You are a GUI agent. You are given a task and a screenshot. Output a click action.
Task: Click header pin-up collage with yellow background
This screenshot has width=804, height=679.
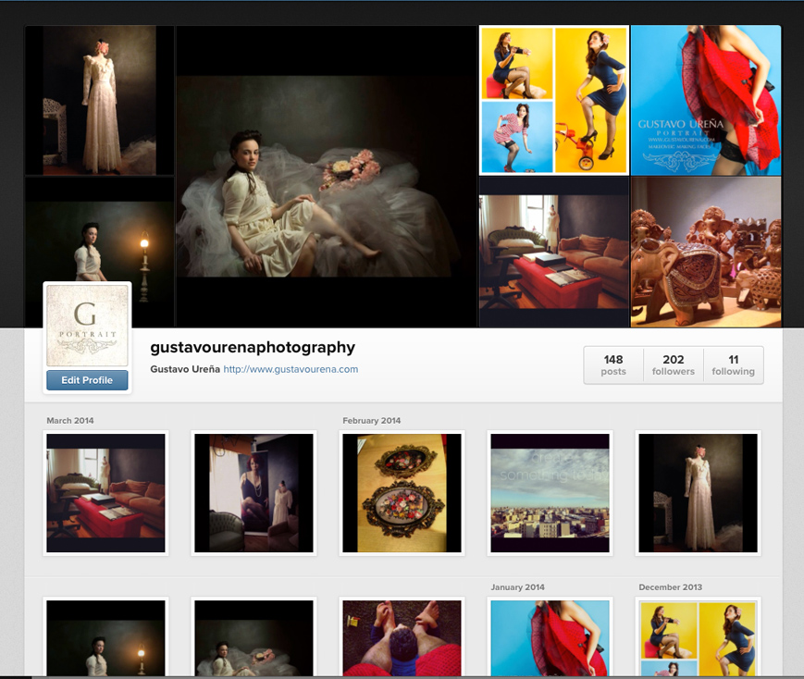(554, 101)
